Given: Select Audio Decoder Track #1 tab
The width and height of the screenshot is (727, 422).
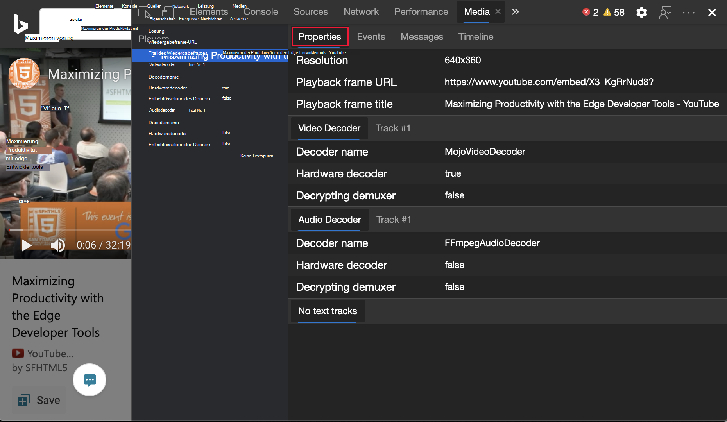Looking at the screenshot, I should point(393,220).
